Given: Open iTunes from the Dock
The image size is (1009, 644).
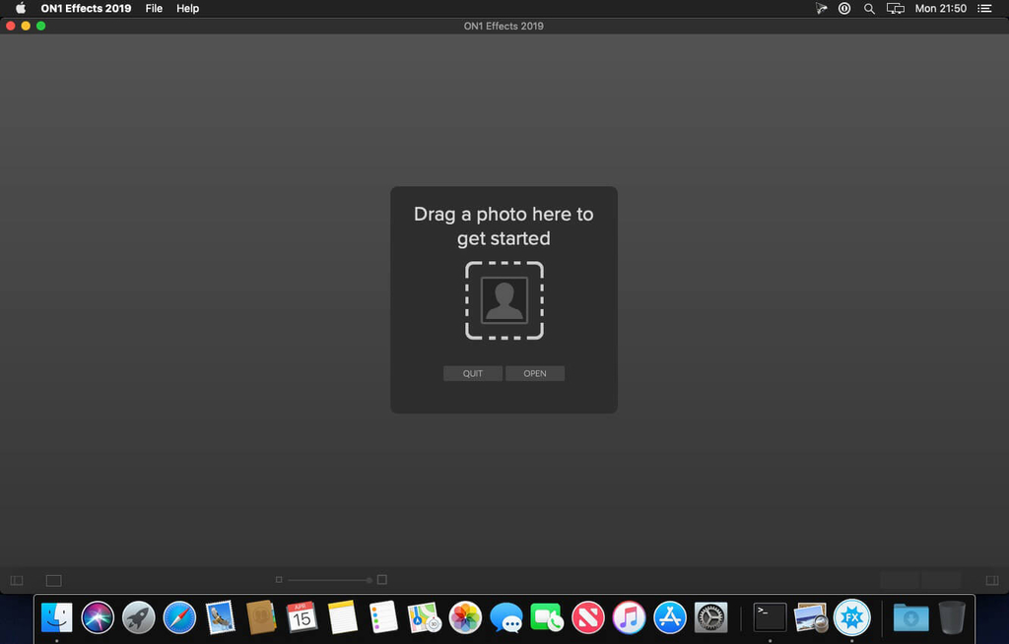Looking at the screenshot, I should point(629,617).
